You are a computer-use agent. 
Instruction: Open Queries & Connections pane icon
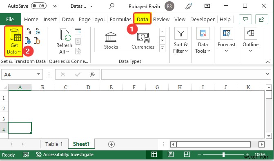click(78, 31)
